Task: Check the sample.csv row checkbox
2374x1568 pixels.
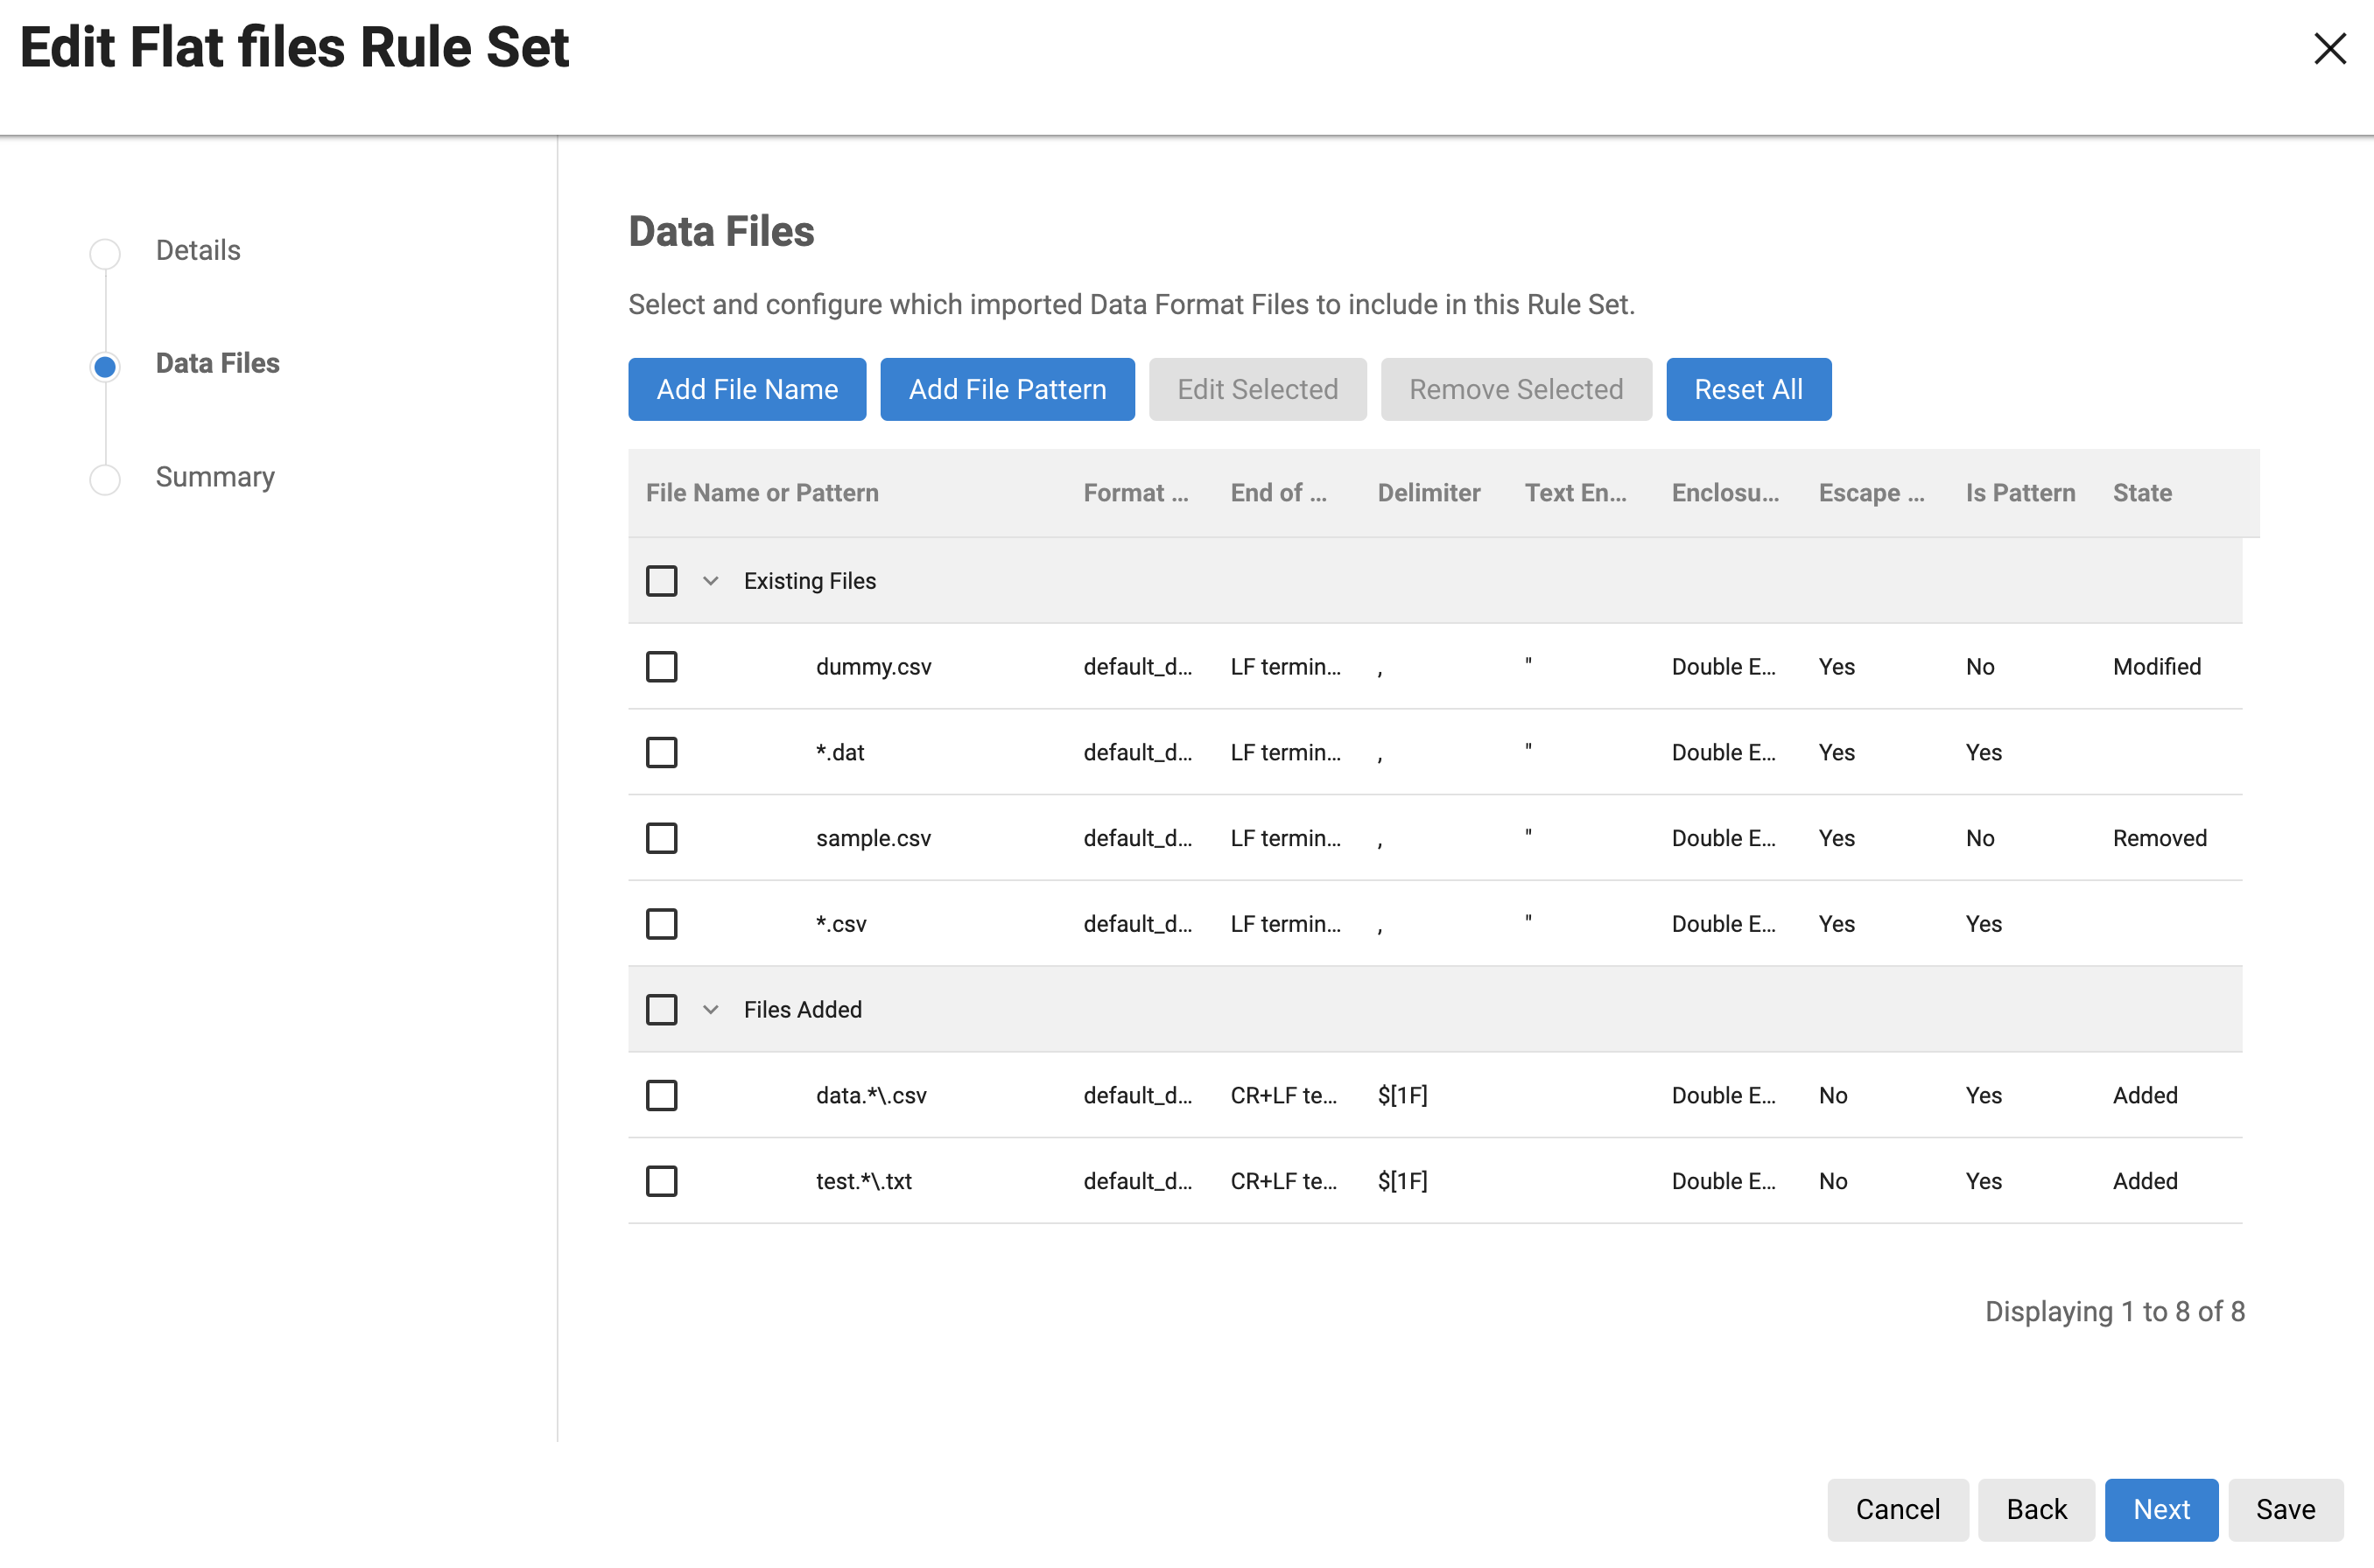Action: [661, 838]
